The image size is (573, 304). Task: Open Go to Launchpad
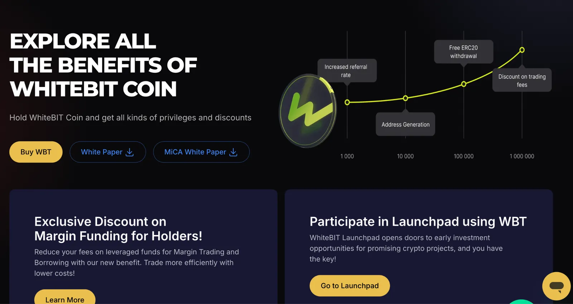point(350,286)
